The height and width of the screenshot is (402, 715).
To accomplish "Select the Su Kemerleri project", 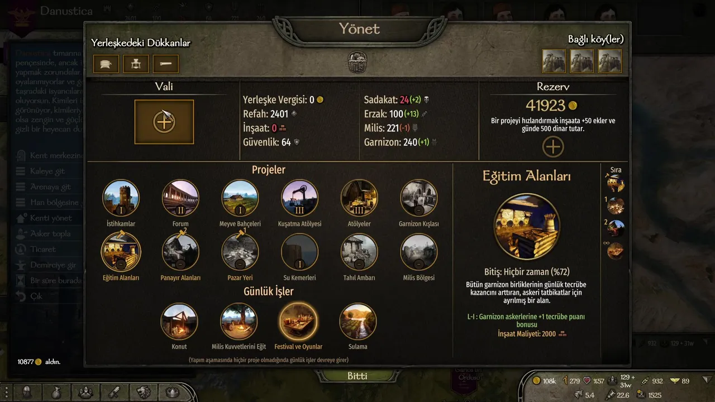I will [x=300, y=252].
